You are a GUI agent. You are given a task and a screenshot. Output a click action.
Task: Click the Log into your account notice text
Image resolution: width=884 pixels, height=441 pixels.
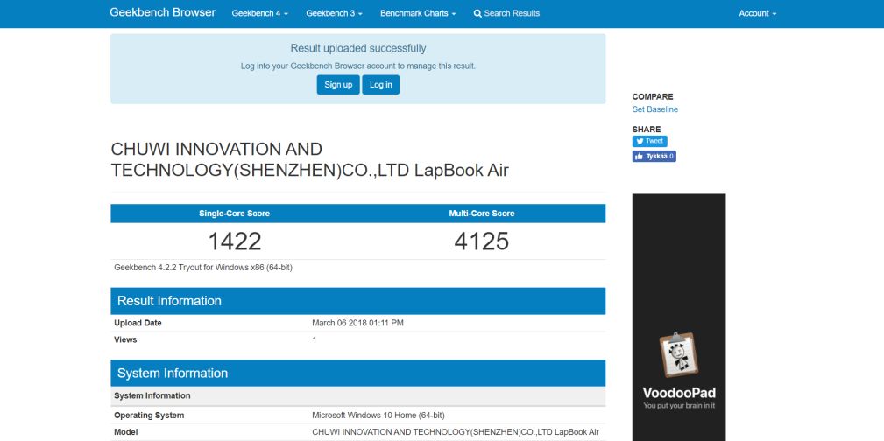coord(358,66)
